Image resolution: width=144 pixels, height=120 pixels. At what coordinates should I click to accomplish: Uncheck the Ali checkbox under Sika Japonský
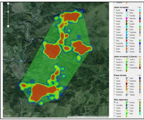(115, 102)
